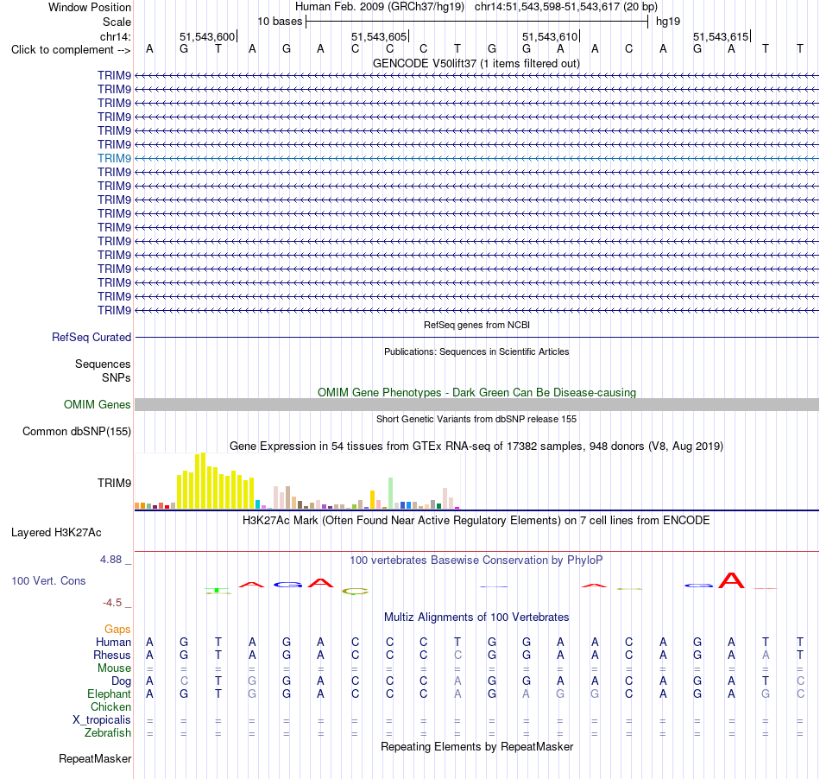
Task: Open the GTEx Gene Expression track title
Action: tap(476, 446)
